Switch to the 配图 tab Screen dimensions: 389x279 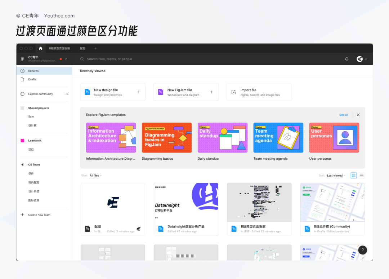pyautogui.click(x=82, y=48)
